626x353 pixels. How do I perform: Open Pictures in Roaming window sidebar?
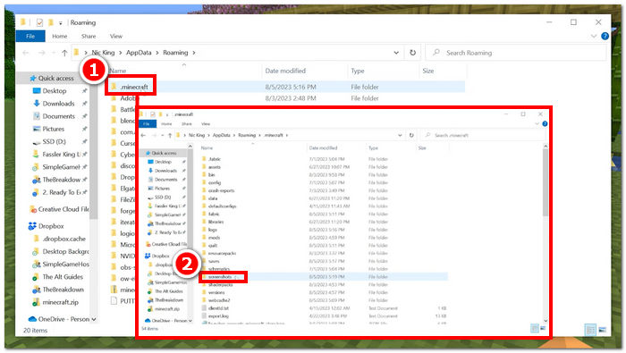[54, 130]
